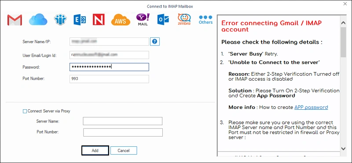Click the 'Connect to IMAP Mailbox' title
The width and height of the screenshot is (352, 163).
pos(170,6)
